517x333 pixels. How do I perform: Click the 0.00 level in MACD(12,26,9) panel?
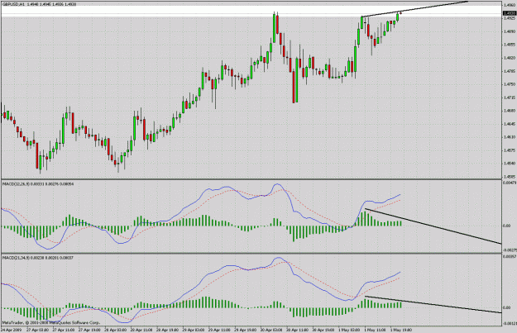(507, 226)
